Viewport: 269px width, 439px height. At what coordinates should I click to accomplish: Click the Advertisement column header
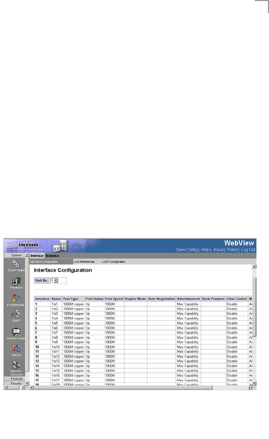pyautogui.click(x=188, y=299)
